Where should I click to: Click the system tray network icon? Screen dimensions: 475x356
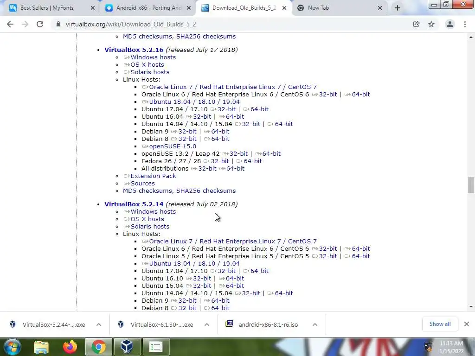(x=428, y=347)
